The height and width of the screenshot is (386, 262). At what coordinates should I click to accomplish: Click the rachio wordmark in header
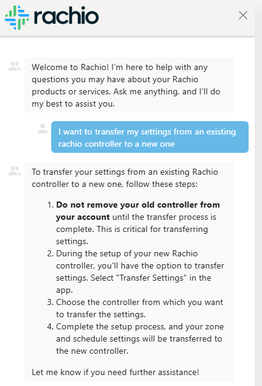click(66, 16)
